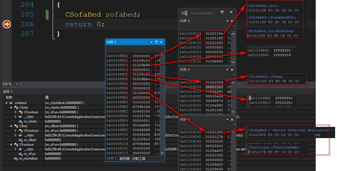Switch to the 诊断工具 tab

(139, 158)
